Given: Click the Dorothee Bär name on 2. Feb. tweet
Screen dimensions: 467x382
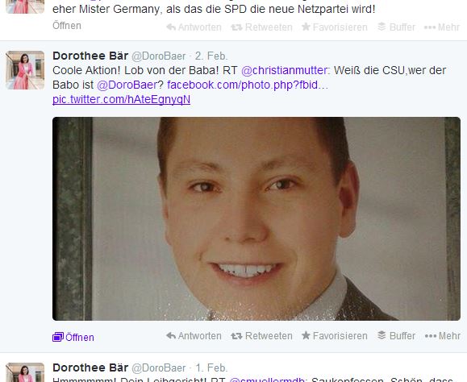Looking at the screenshot, I should pos(90,56).
